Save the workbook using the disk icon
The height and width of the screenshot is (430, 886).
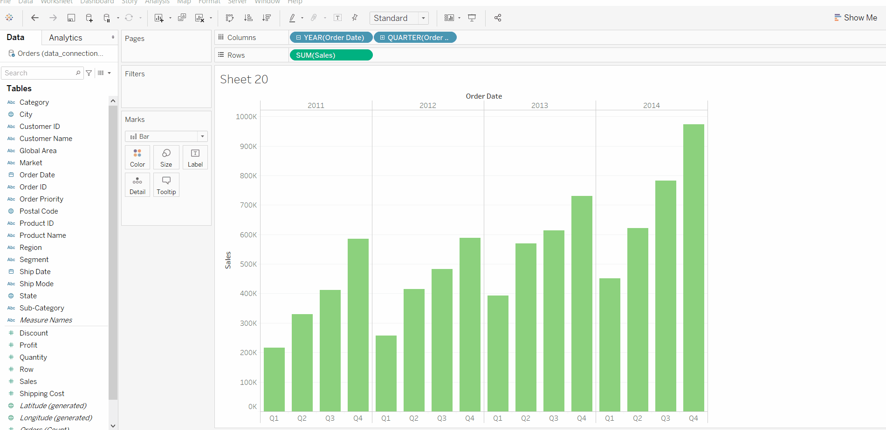pyautogui.click(x=71, y=18)
